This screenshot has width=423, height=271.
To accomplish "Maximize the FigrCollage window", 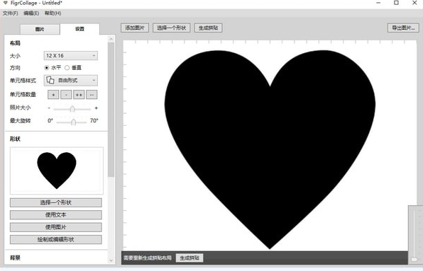I will [x=396, y=3].
